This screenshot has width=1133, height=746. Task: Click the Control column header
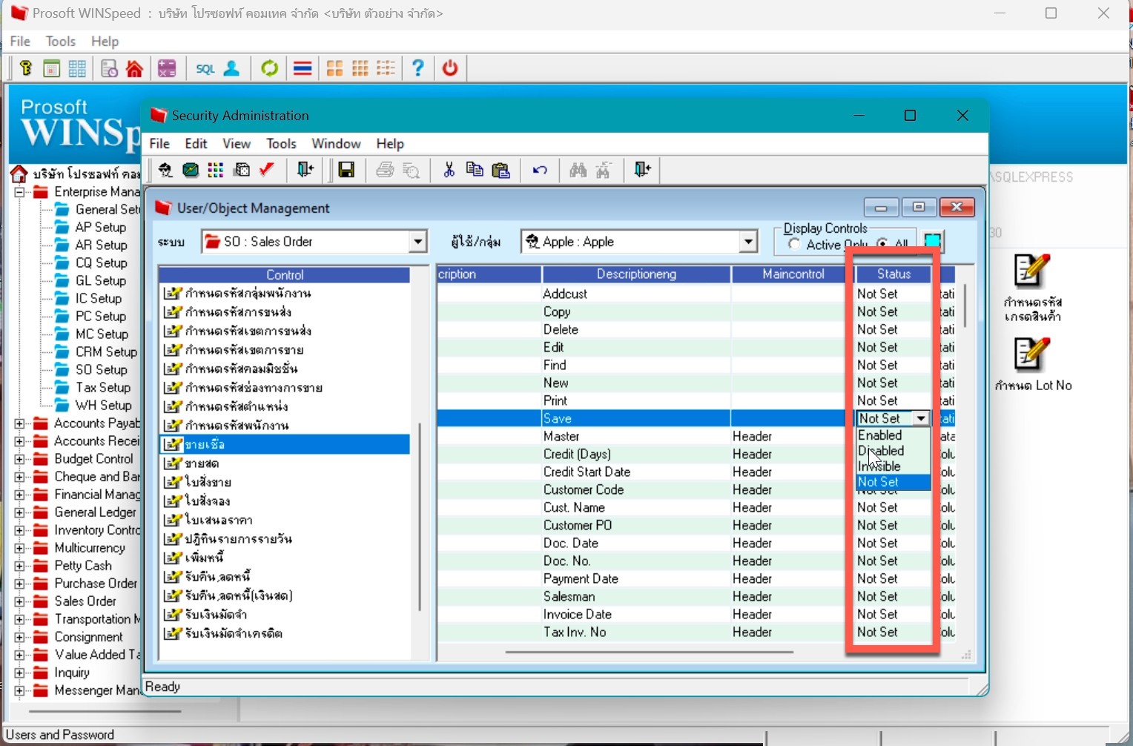[x=285, y=275]
